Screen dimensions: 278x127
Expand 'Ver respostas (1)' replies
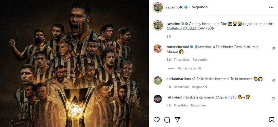(x=189, y=68)
